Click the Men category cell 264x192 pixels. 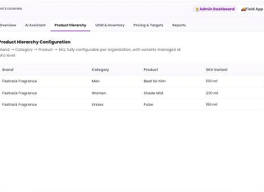96,81
